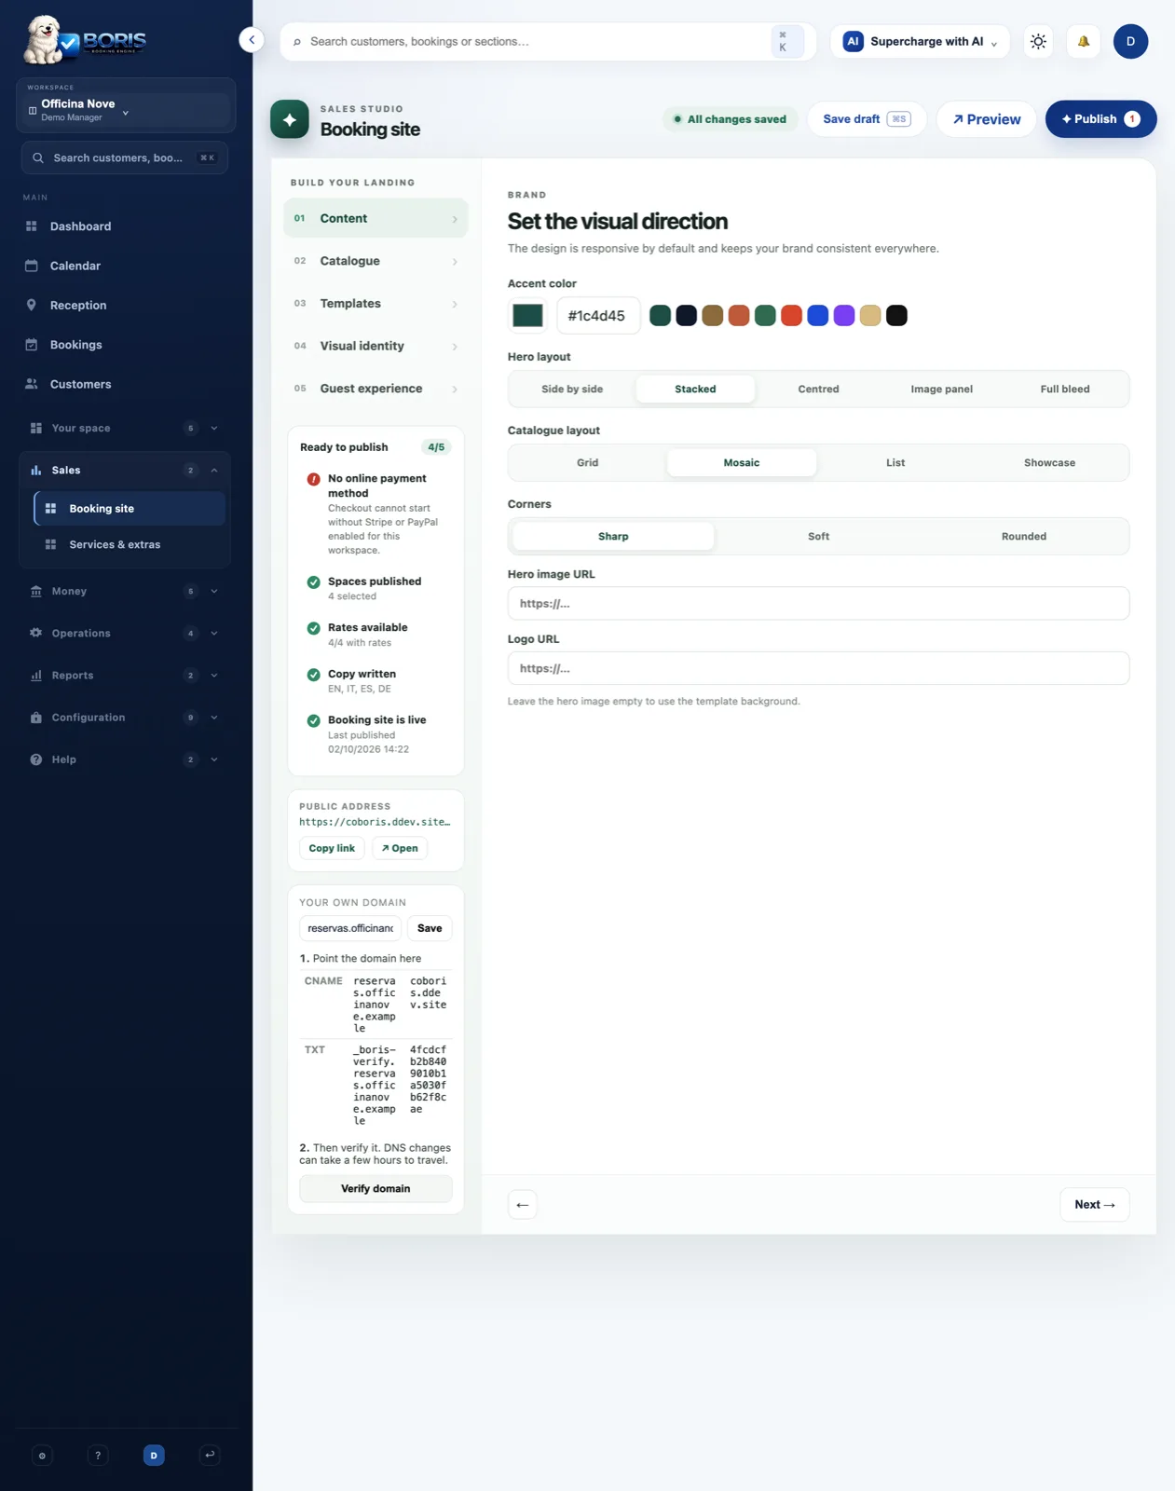Viewport: 1175px width, 1491px height.
Task: Focus the Logo URL field
Action: tap(818, 669)
